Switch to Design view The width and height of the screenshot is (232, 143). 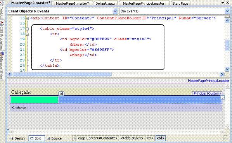pos(17,138)
